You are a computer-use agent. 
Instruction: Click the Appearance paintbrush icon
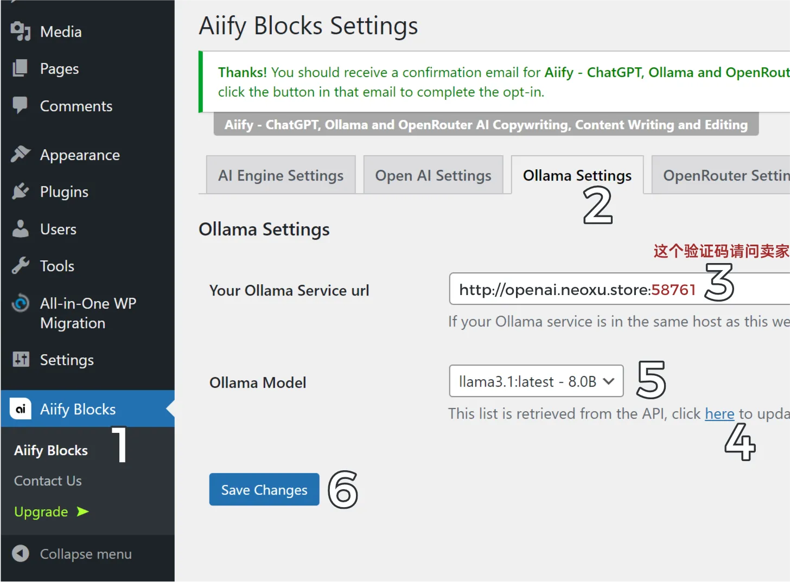[21, 155]
